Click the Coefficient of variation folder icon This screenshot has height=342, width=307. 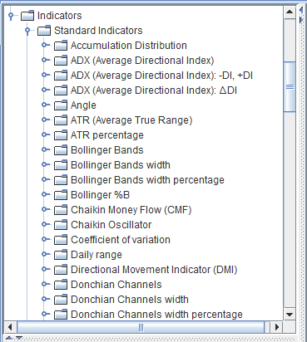61,240
